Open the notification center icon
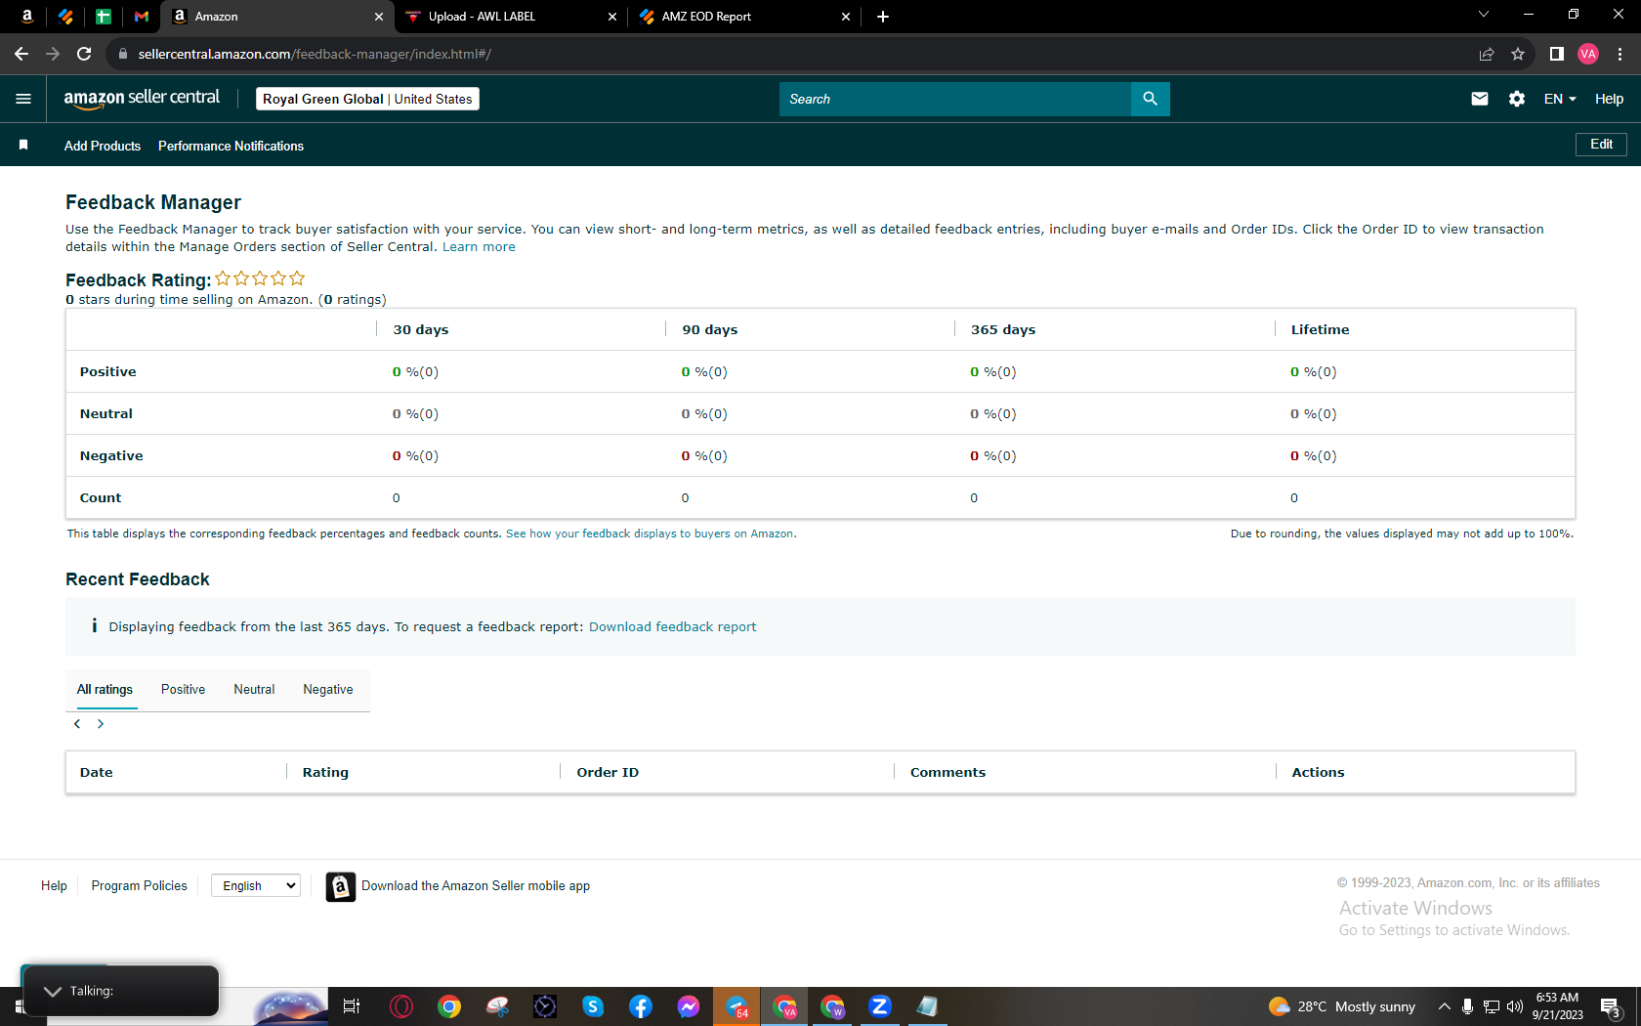The image size is (1641, 1026). [1611, 1007]
